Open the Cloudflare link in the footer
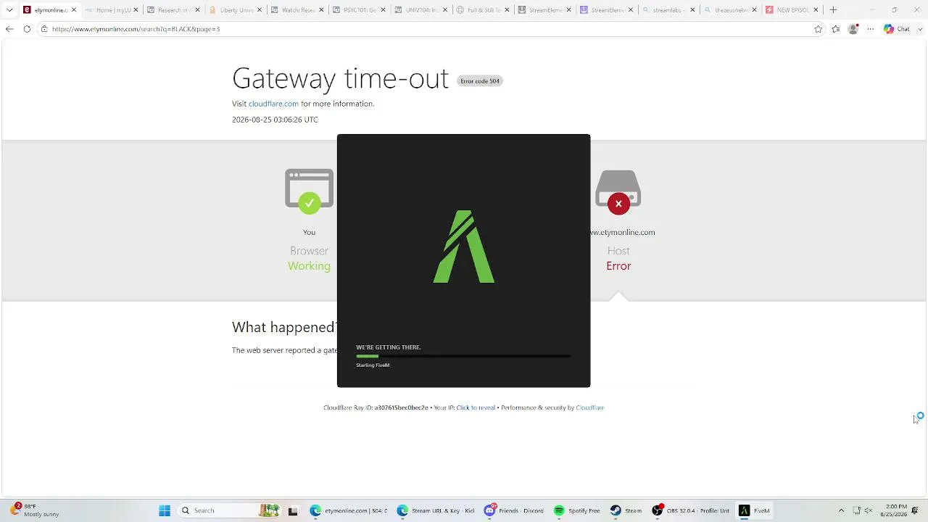Image resolution: width=928 pixels, height=522 pixels. (x=590, y=407)
